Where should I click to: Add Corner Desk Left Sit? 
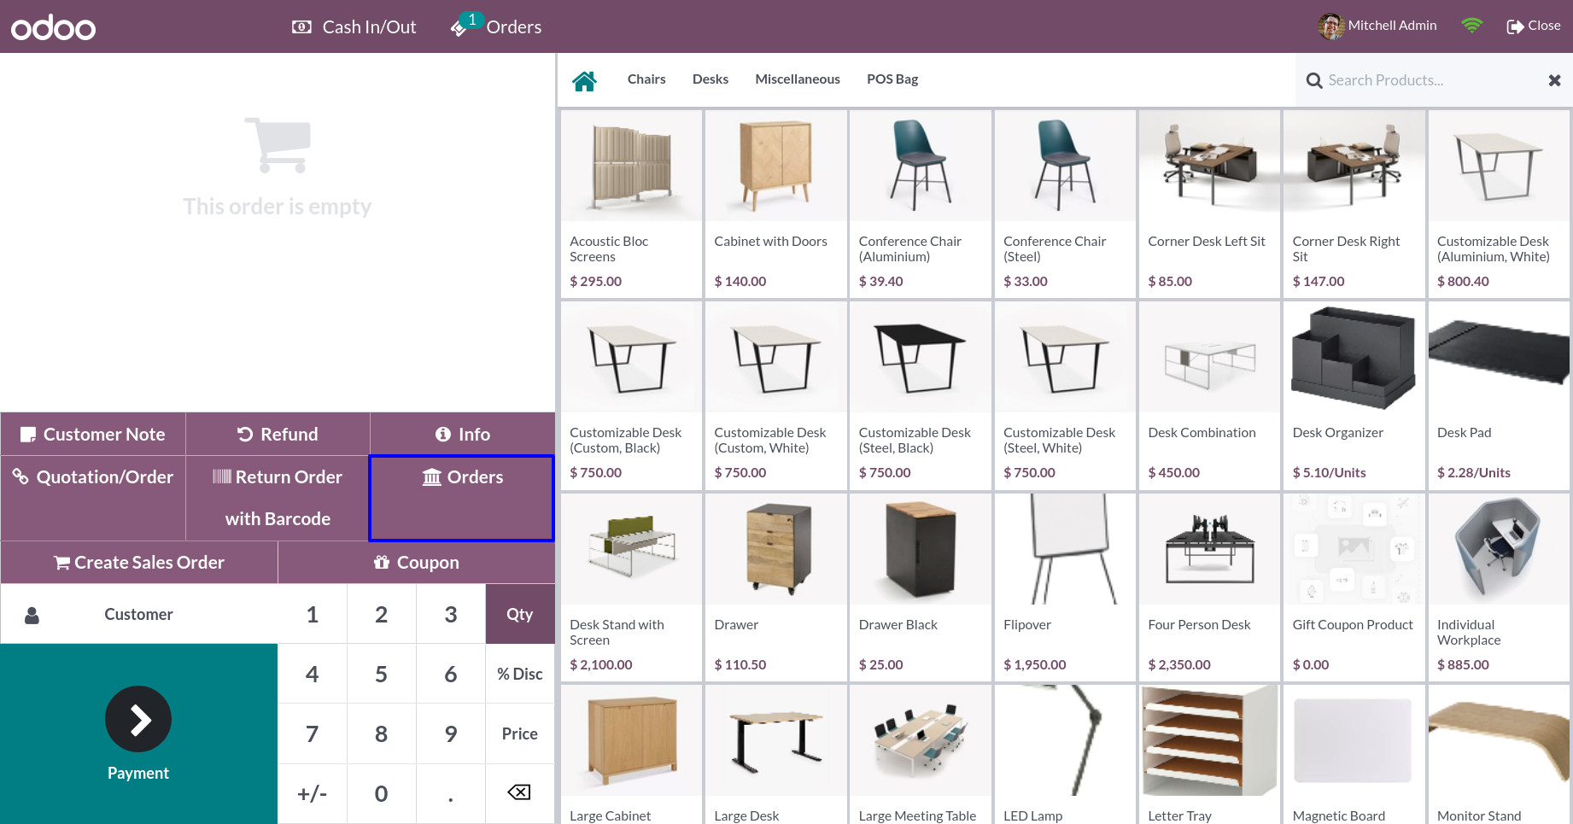point(1209,204)
